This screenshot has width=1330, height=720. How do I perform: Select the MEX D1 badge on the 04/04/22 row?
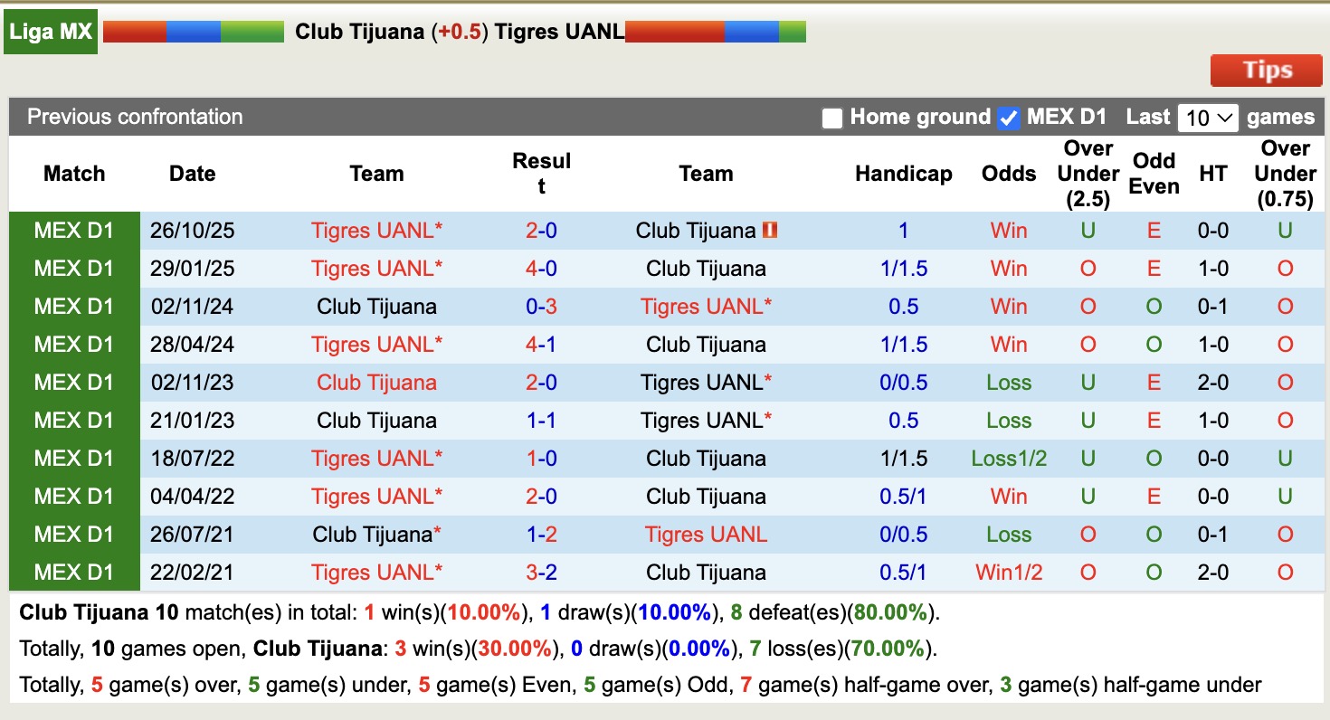(x=72, y=496)
